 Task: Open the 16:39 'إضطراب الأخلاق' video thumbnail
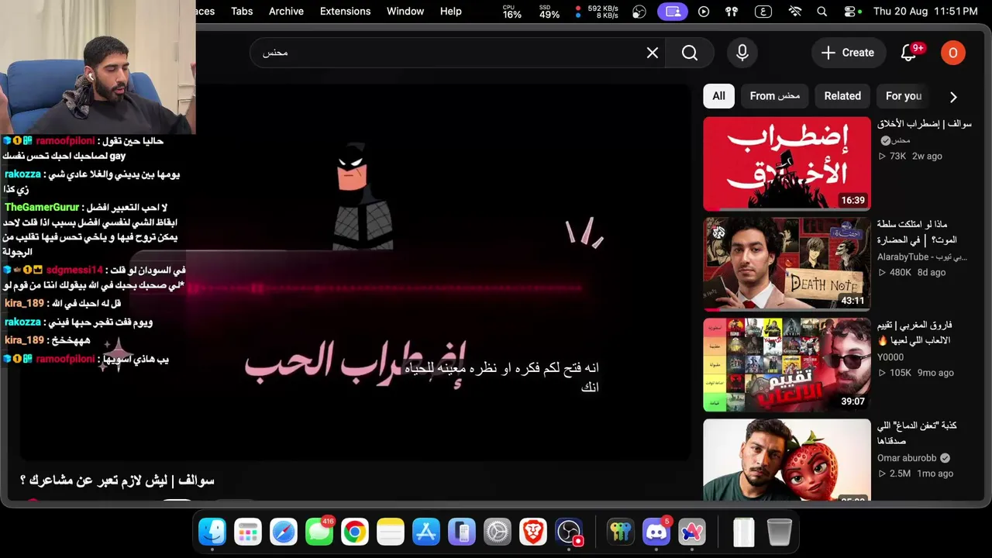787,164
